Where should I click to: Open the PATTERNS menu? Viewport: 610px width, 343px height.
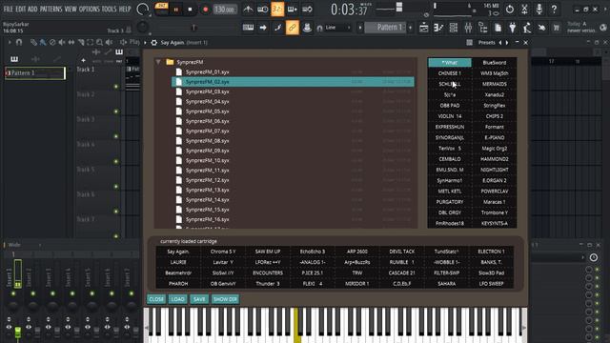51,9
